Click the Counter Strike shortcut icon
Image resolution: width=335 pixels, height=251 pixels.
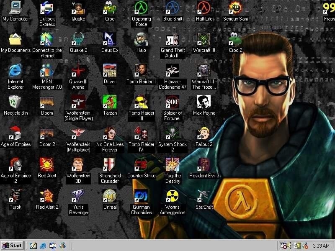tap(141, 164)
